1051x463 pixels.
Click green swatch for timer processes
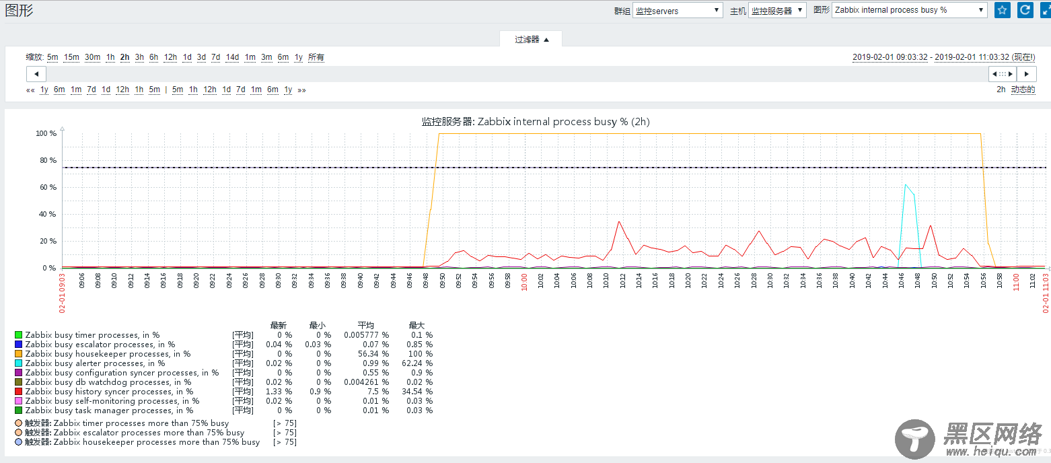[18, 335]
